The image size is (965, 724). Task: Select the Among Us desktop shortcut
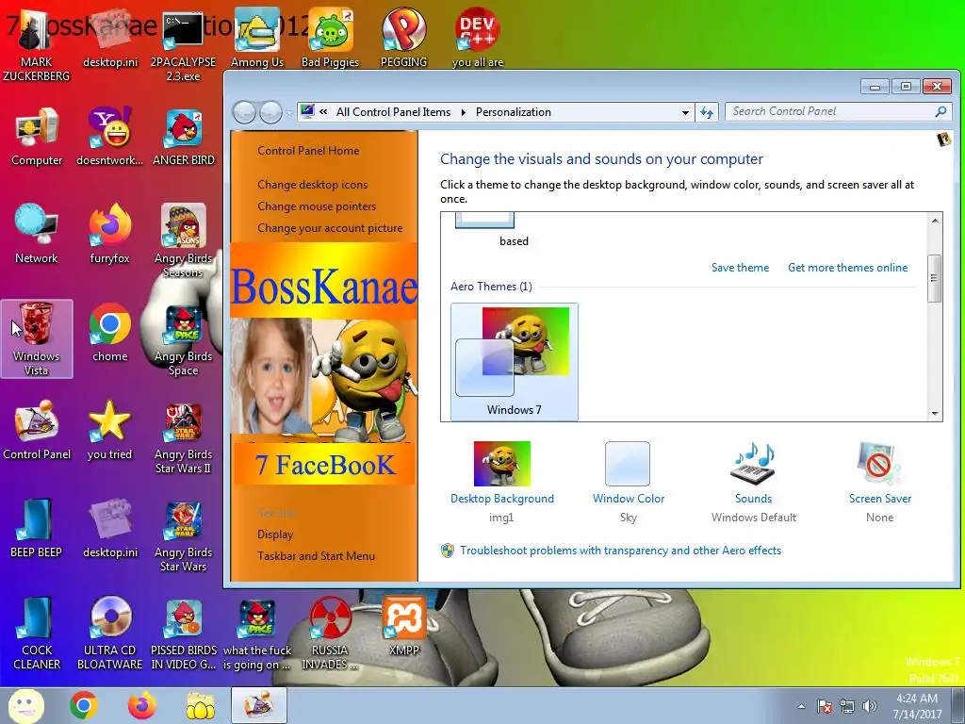[256, 38]
